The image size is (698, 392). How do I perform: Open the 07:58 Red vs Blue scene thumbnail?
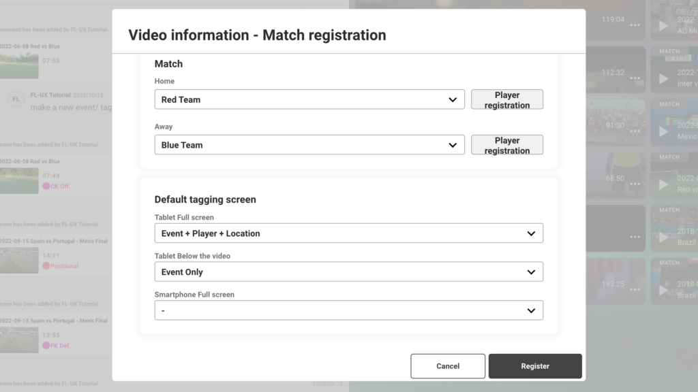coord(19,65)
